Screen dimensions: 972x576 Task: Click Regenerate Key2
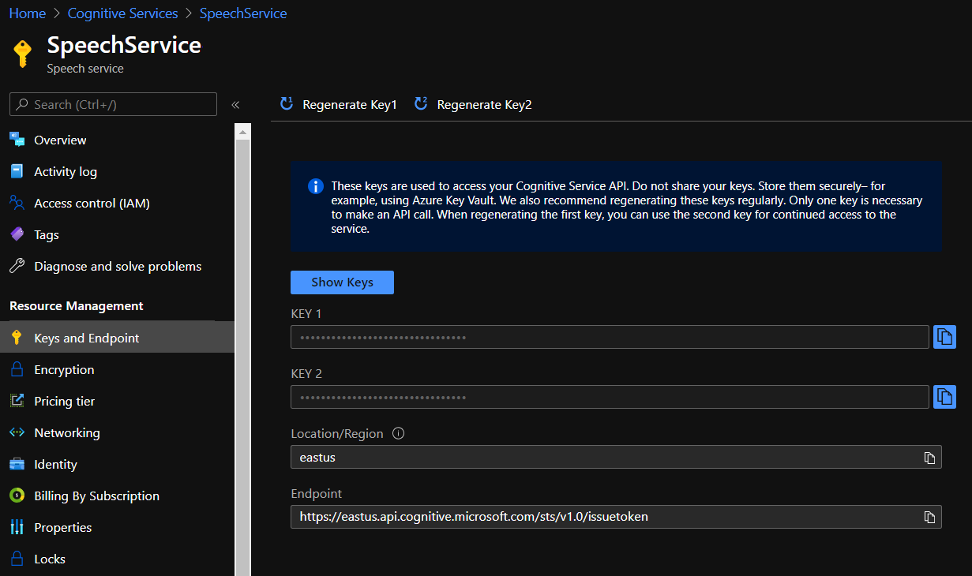click(x=473, y=105)
